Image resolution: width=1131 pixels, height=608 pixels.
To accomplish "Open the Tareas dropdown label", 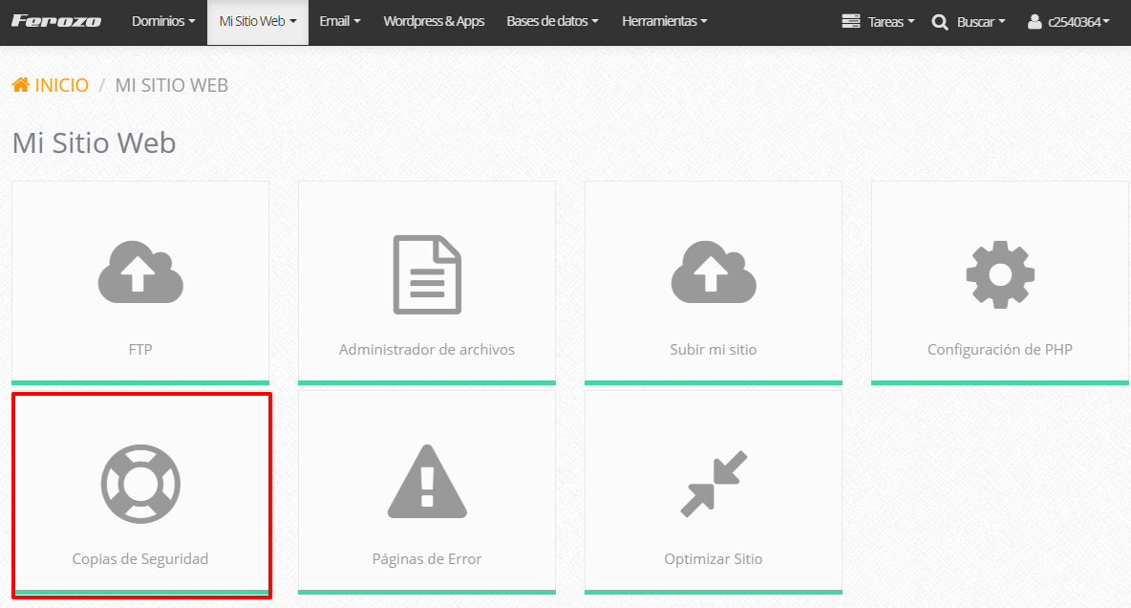I will (891, 22).
